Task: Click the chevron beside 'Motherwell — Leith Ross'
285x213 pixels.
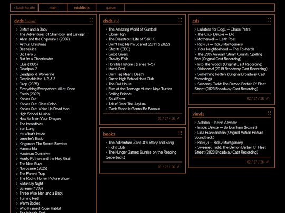Action: (195, 39)
